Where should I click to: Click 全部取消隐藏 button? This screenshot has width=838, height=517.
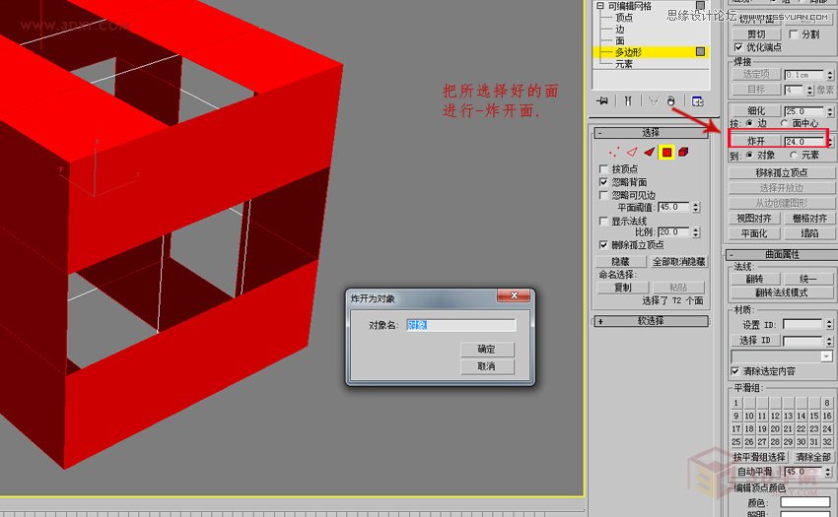(678, 262)
